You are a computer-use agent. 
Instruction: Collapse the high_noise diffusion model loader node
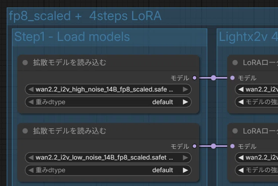click(25, 62)
